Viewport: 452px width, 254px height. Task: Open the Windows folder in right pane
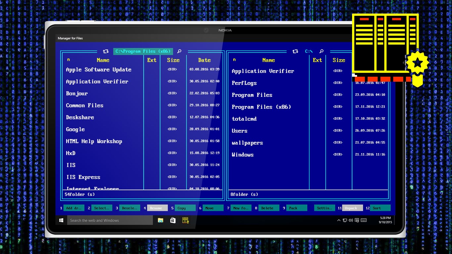243,154
